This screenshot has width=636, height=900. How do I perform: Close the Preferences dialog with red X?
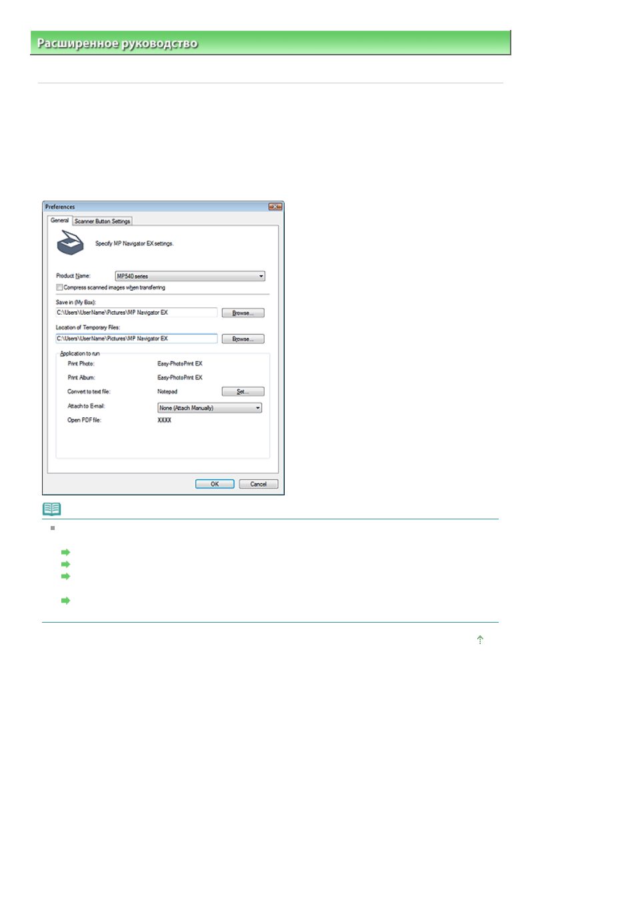click(x=275, y=207)
